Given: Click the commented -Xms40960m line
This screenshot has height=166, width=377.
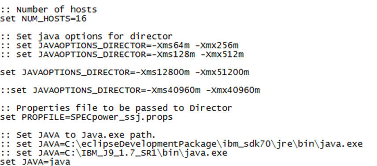Looking at the screenshot, I should click(x=130, y=90).
